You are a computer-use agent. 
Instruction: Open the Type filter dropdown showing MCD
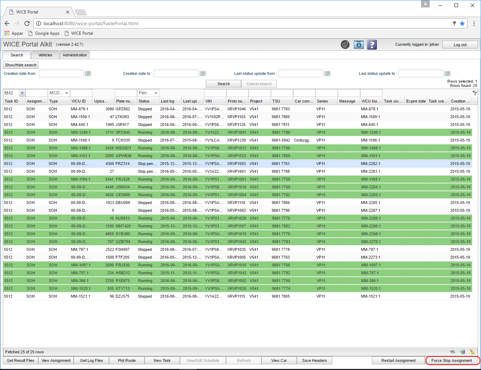[59, 93]
